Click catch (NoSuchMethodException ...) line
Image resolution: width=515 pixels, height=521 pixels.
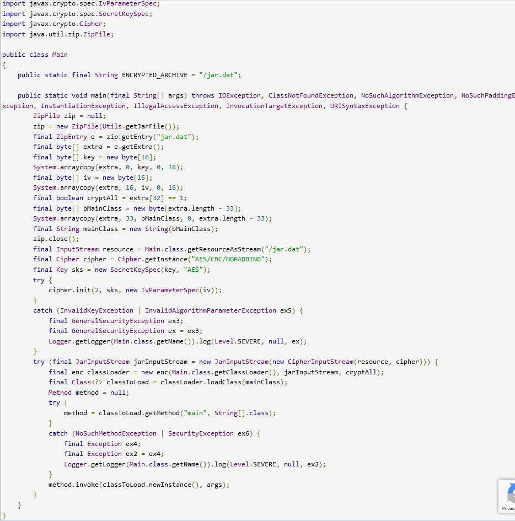click(x=154, y=433)
